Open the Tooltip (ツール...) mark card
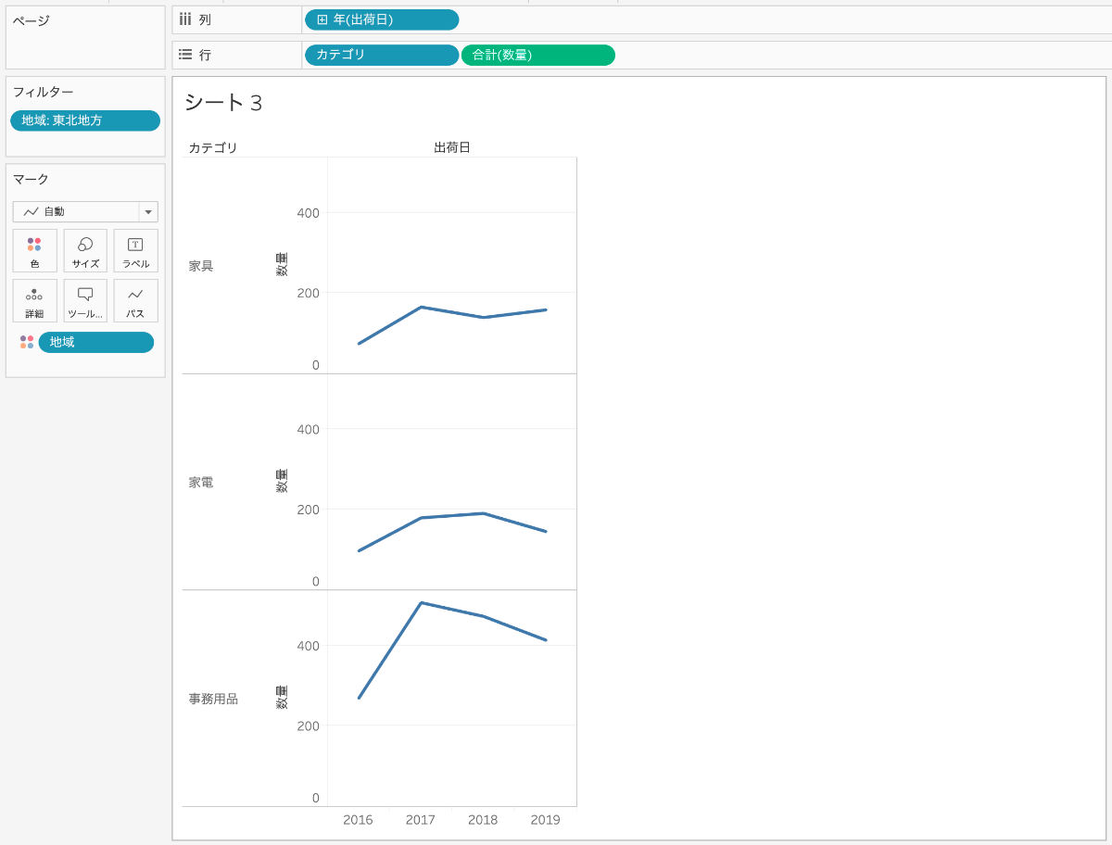The height and width of the screenshot is (845, 1112). [x=85, y=301]
